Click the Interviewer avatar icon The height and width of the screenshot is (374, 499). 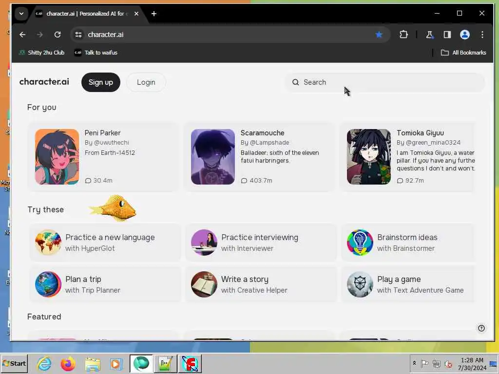coord(204,243)
